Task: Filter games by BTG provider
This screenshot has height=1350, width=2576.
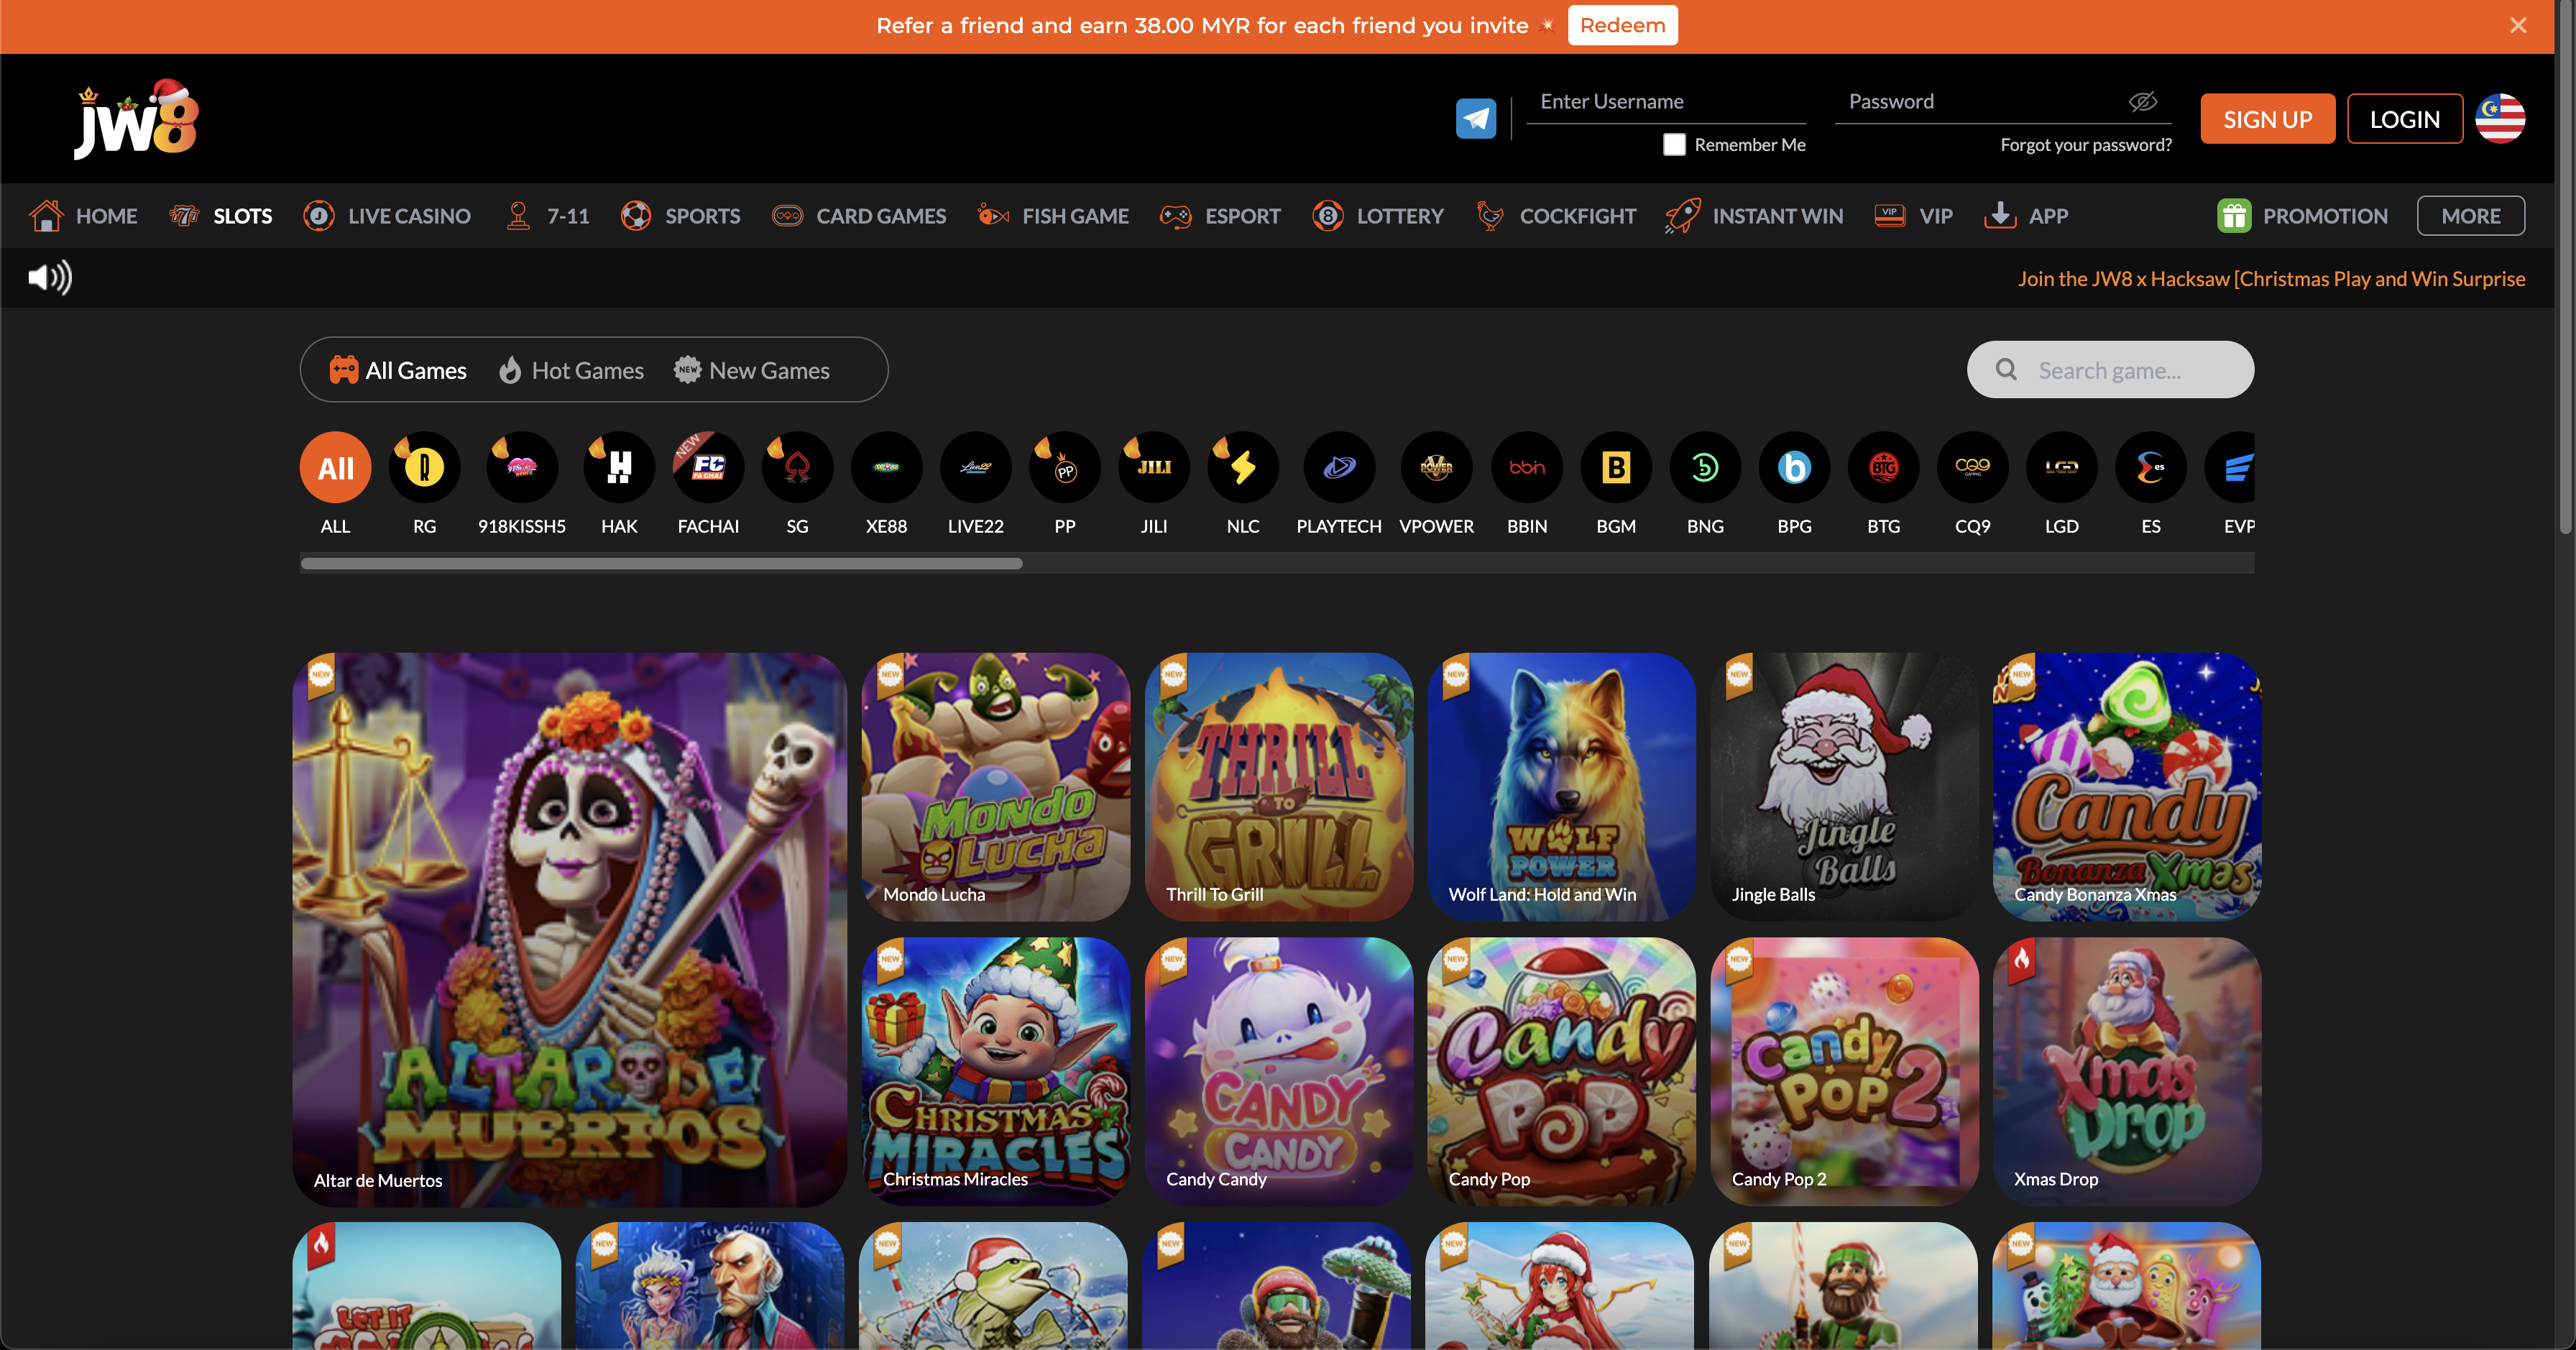Action: tap(1884, 484)
